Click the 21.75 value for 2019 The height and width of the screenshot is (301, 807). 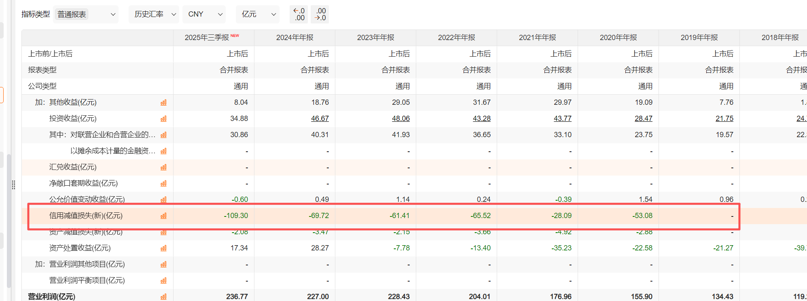(724, 119)
